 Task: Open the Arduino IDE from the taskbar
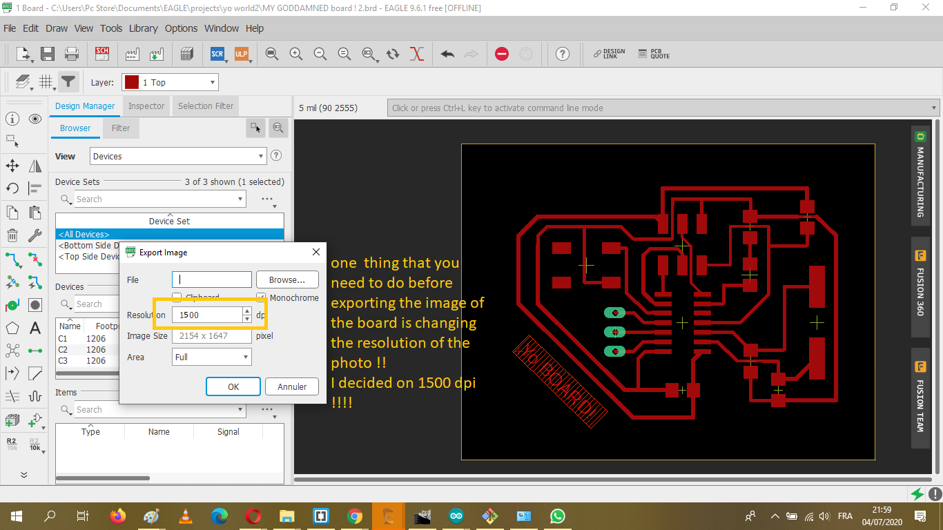(456, 516)
